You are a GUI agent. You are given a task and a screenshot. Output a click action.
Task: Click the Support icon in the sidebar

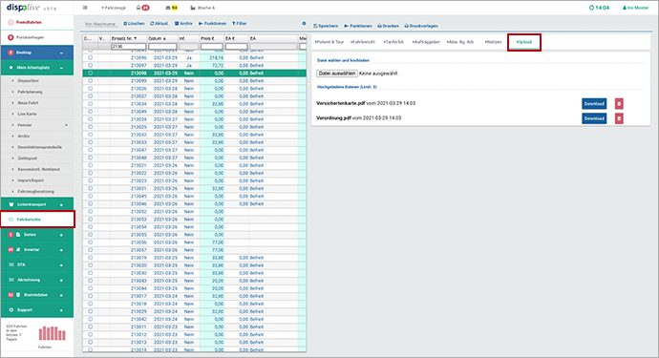click(x=11, y=309)
